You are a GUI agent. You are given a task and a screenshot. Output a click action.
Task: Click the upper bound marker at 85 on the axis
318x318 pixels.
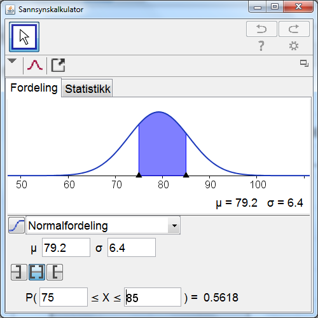[x=186, y=175]
